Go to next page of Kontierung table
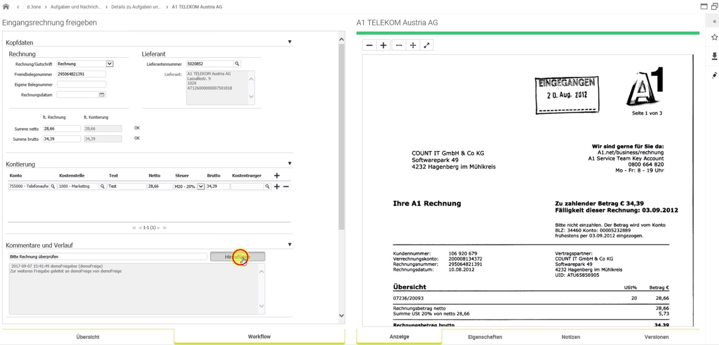Image resolution: width=719 pixels, height=345 pixels. click(x=159, y=228)
